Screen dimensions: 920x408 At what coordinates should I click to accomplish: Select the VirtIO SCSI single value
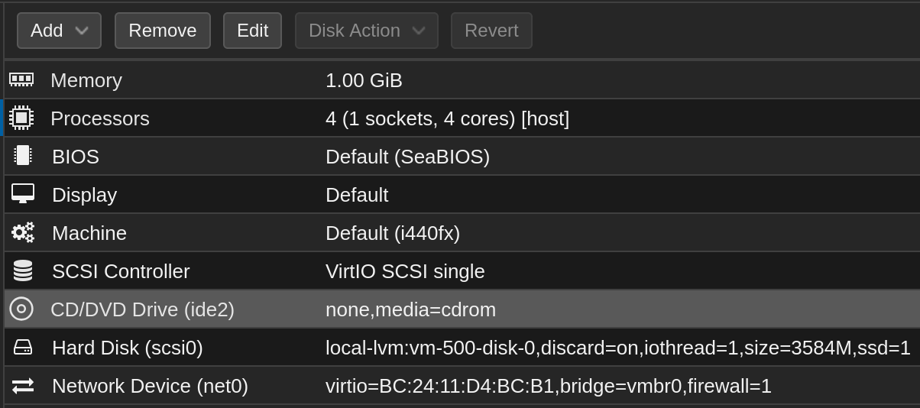(405, 271)
